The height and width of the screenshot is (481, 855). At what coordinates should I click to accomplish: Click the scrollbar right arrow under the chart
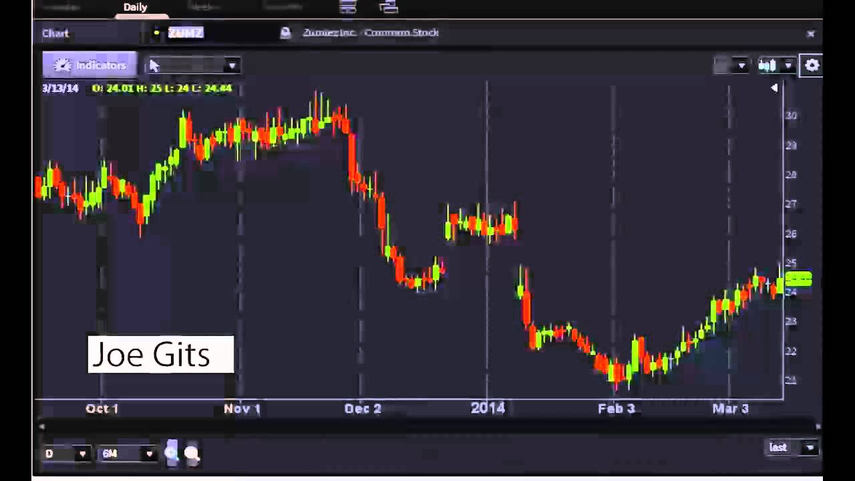(818, 426)
